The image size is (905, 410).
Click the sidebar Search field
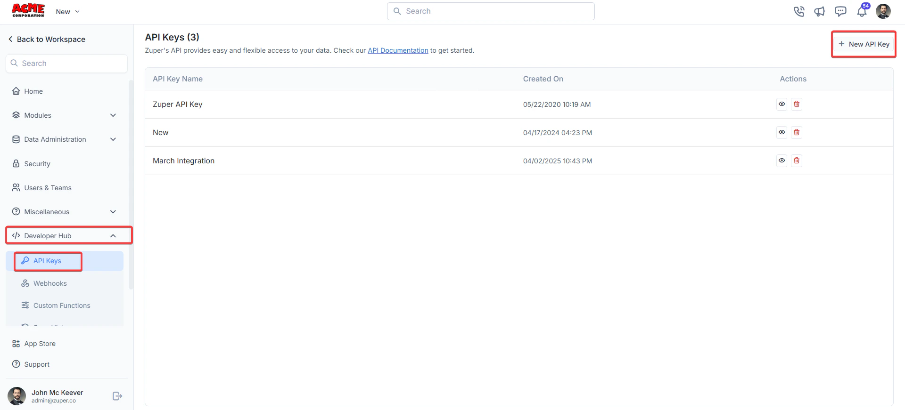(x=66, y=63)
